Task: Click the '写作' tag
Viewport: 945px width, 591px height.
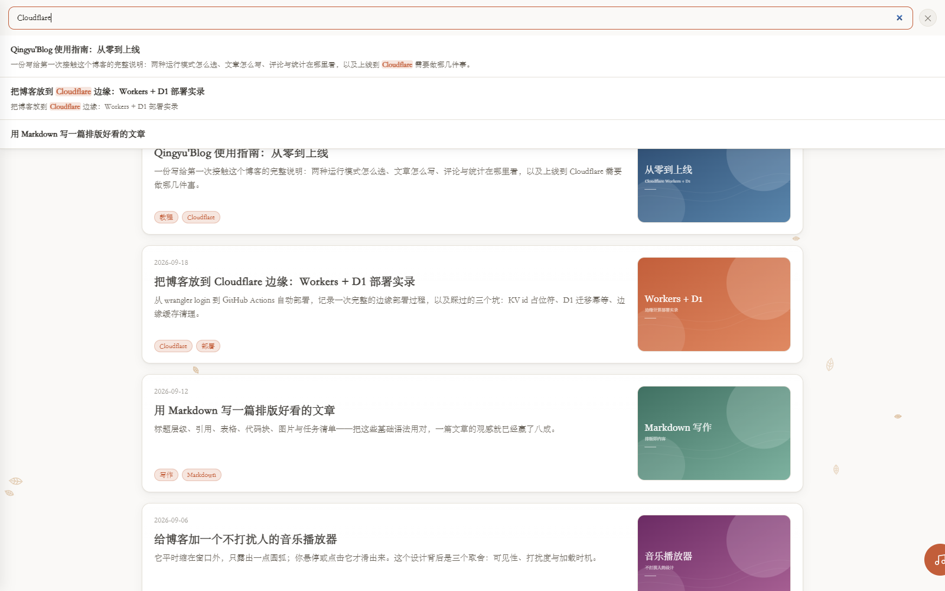Action: [x=166, y=475]
